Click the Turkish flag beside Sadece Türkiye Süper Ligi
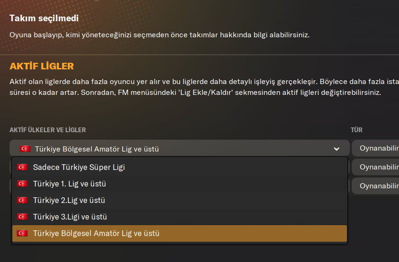Screen dimensions: 399x262 coord(22,167)
